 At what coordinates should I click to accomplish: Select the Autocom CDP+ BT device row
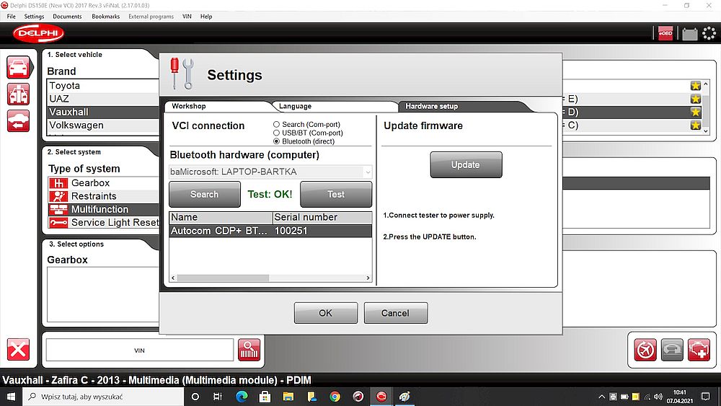click(270, 231)
